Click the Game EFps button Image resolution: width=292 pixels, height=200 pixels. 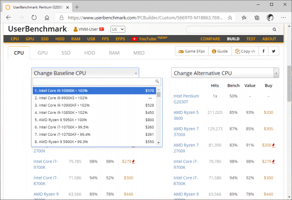coord(192,51)
